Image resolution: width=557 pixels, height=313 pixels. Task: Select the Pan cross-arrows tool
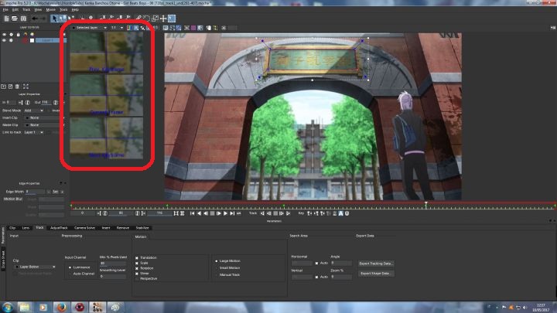tap(163, 19)
